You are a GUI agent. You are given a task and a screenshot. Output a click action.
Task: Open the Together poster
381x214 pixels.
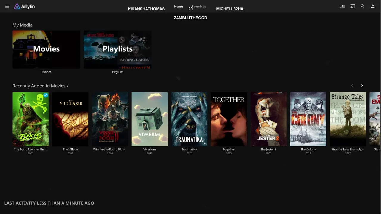229,119
